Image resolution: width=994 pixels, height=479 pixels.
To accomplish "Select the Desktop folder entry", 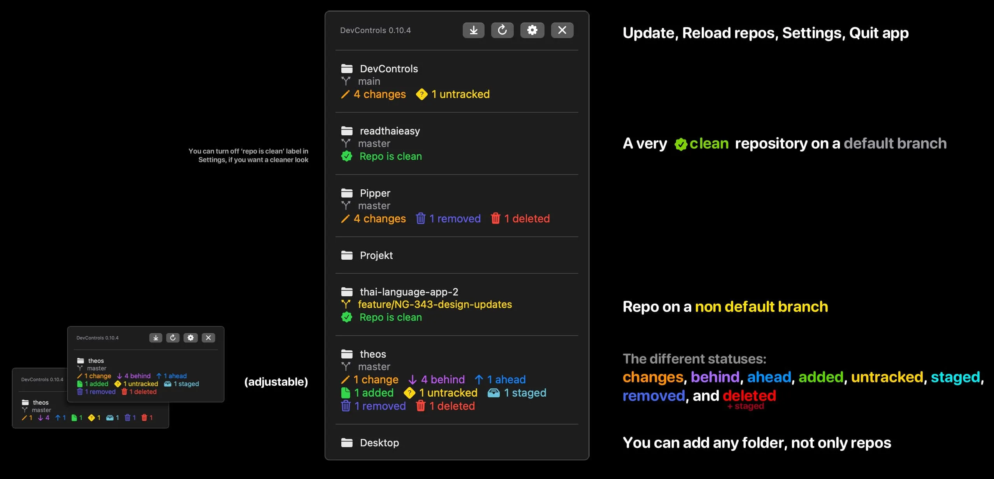I will pos(379,442).
